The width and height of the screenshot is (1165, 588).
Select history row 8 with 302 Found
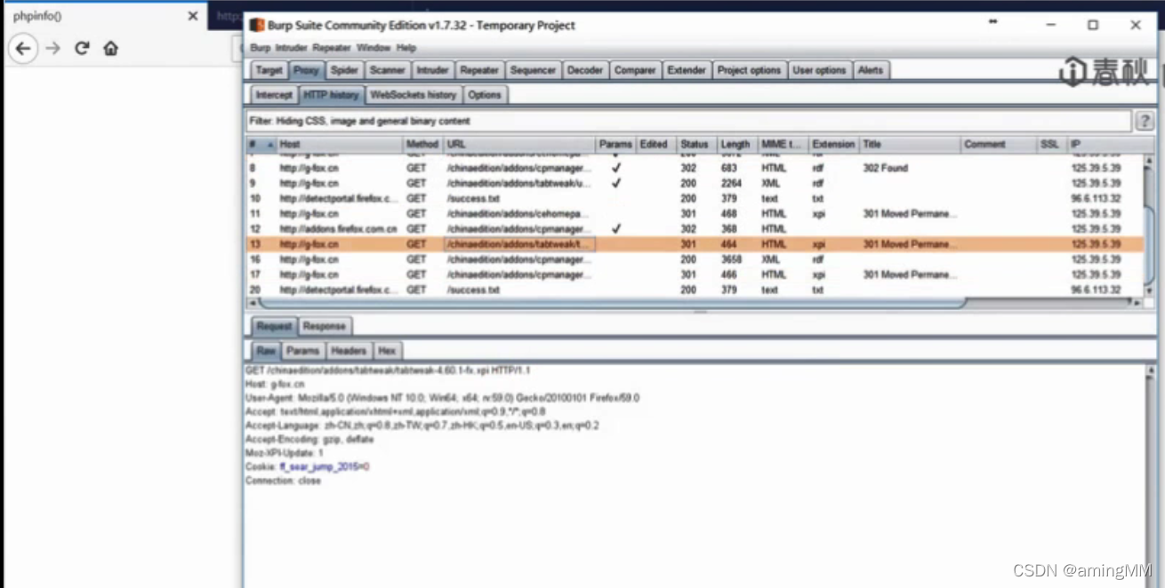click(693, 168)
